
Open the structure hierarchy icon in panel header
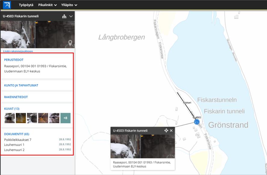pyautogui.click(x=64, y=16)
